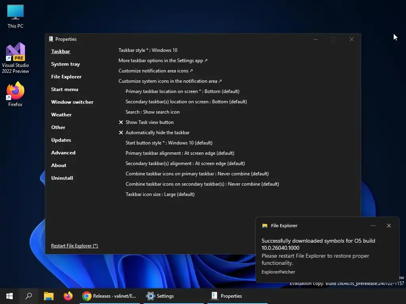Launch Firefox from the taskbar
Screen dimensions: 406x304
[68, 296]
